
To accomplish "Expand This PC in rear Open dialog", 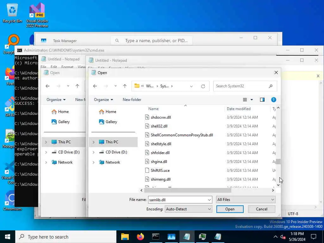I will pos(46,142).
